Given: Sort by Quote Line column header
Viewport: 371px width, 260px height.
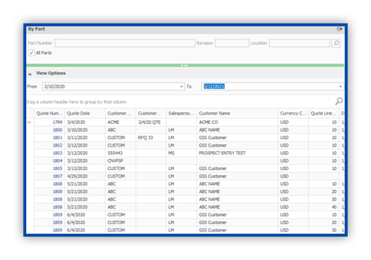Looking at the screenshot, I should click(324, 113).
